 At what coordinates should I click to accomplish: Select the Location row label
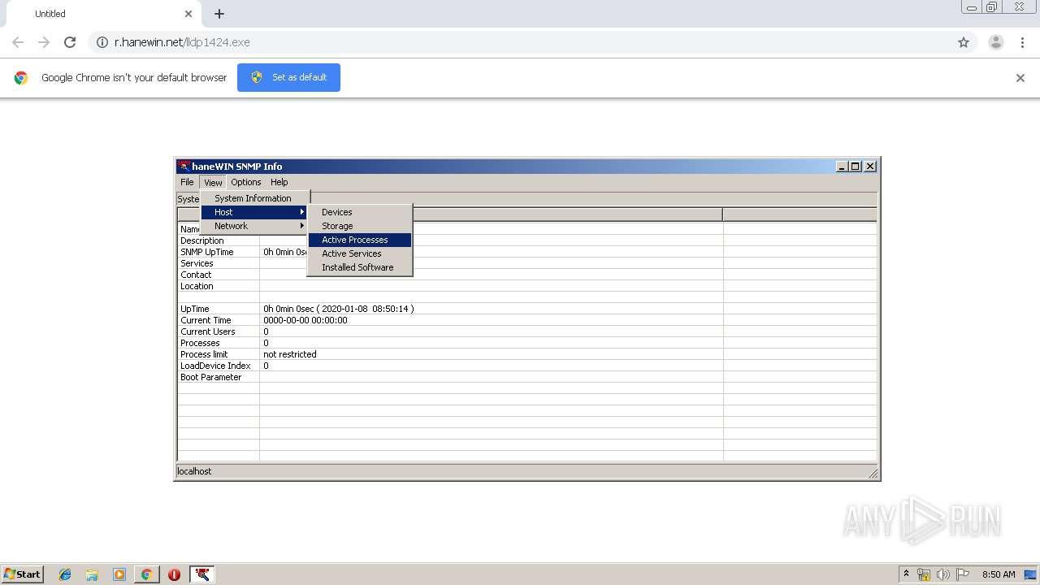(x=197, y=286)
